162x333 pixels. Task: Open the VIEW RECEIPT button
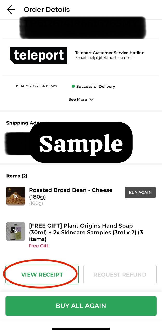pyautogui.click(x=42, y=274)
